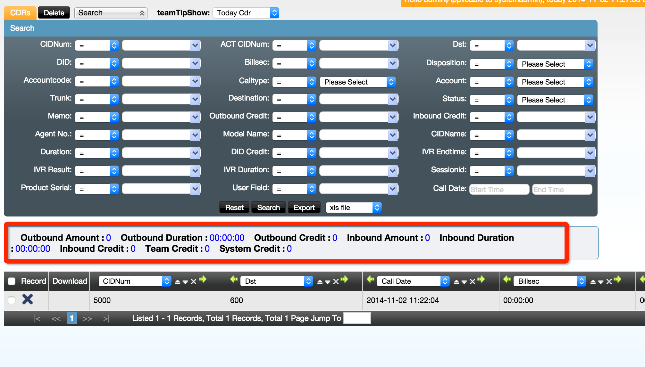The height and width of the screenshot is (367, 645).
Task: Collapse the Search toggle in the top bar
Action: (x=111, y=13)
